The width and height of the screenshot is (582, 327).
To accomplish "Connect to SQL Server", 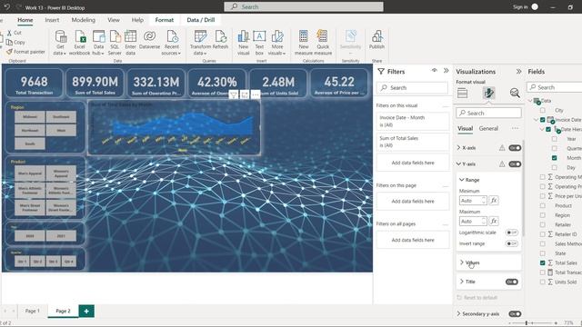I will point(115,43).
